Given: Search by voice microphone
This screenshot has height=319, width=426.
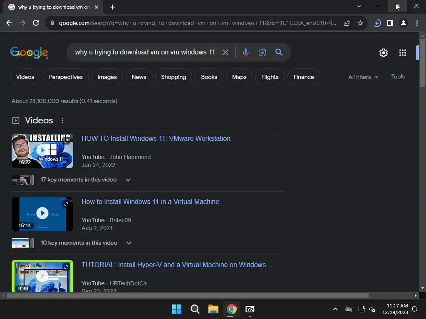Looking at the screenshot, I should point(245,52).
